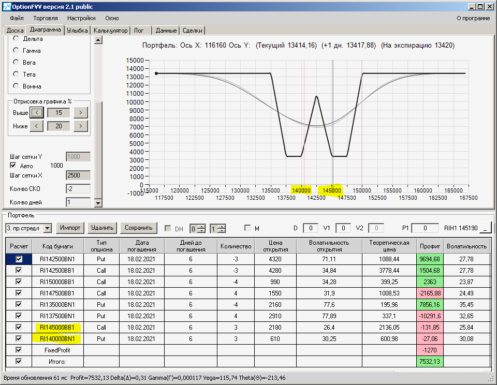Click the right arrow next to Ниже value
The image size is (497, 385).
click(x=80, y=126)
